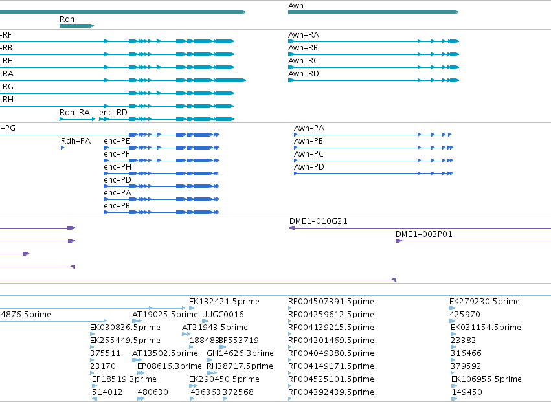This screenshot has height=402, width=551.
Task: Click EST RP004139215.5prime
Action: click(331, 328)
